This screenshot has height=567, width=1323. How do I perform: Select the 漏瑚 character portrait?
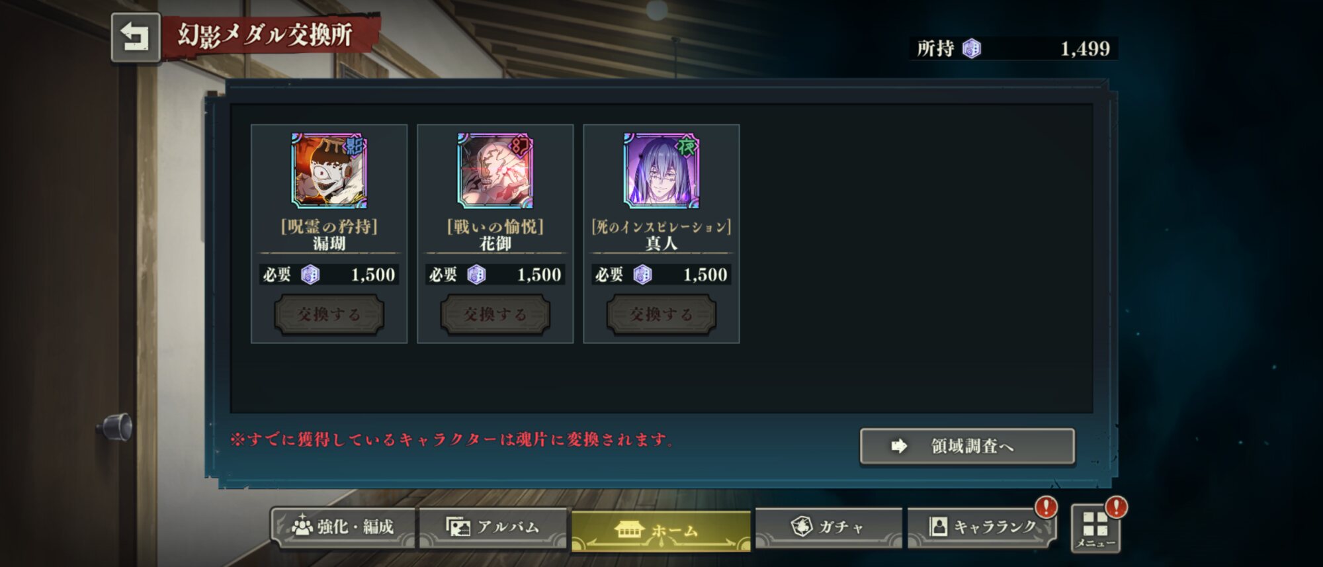329,171
